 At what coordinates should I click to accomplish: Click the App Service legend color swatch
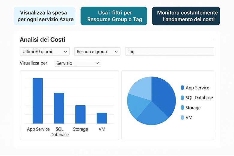(x=182, y=88)
